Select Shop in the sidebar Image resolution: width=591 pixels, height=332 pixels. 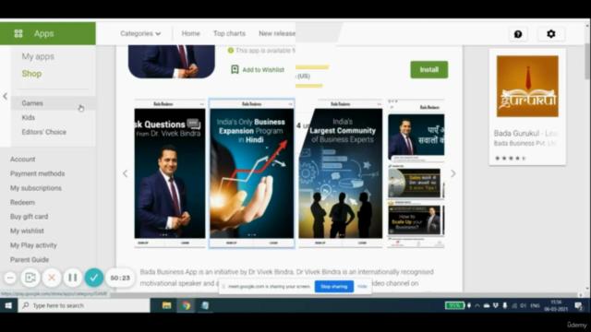31,74
